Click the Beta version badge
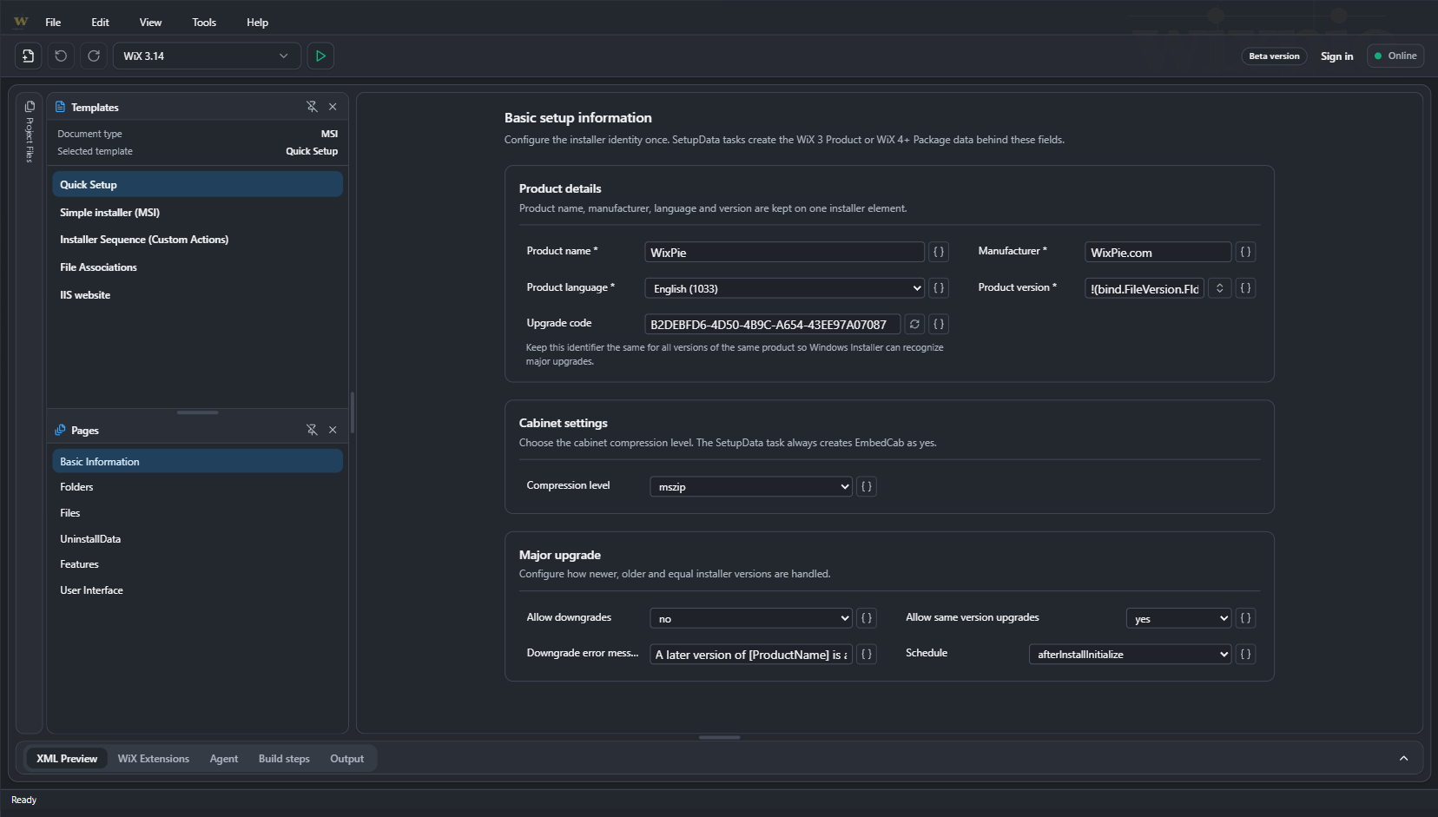The image size is (1438, 817). point(1274,56)
